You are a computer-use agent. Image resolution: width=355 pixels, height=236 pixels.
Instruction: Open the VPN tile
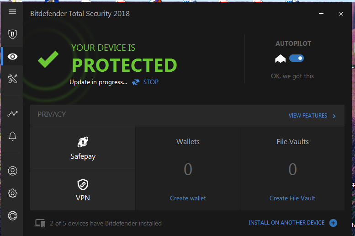pyautogui.click(x=83, y=190)
